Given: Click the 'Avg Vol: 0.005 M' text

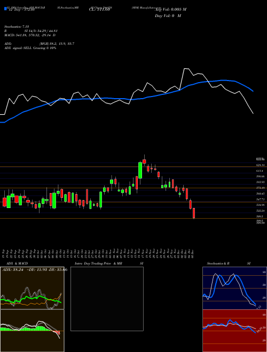Looking at the screenshot, I should 170,10.
